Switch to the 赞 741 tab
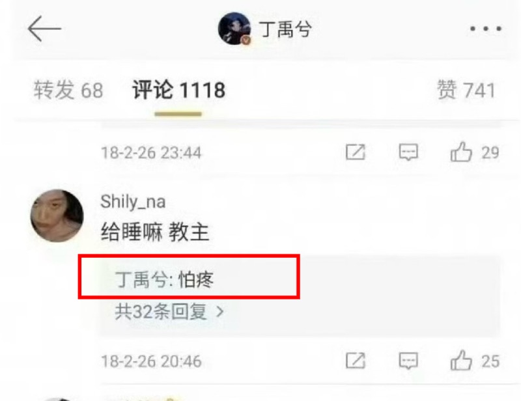 466,90
